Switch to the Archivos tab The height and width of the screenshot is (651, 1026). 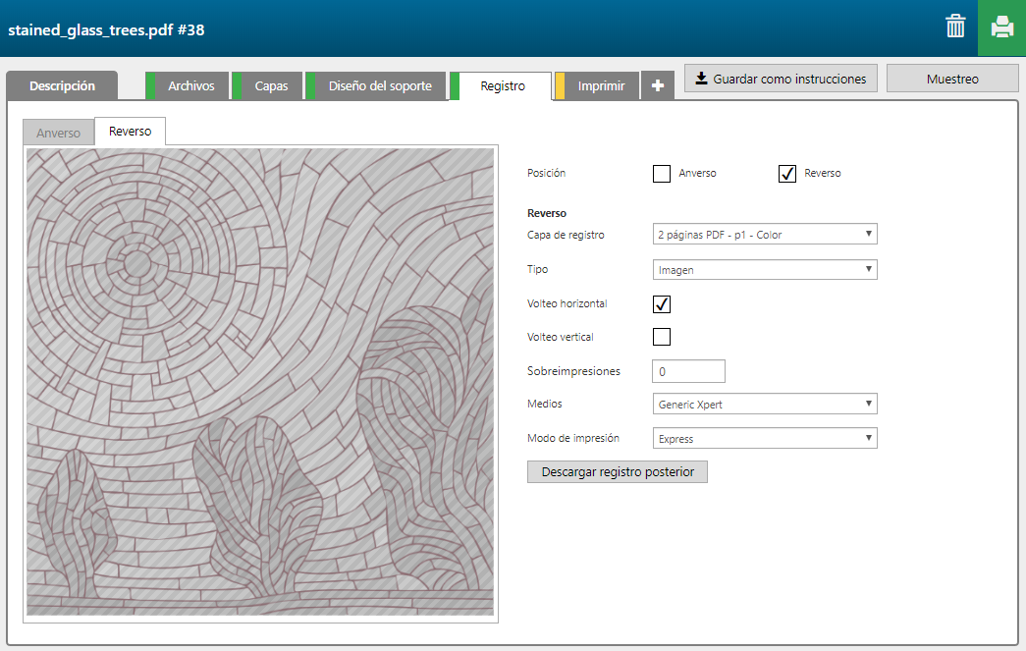coord(190,86)
